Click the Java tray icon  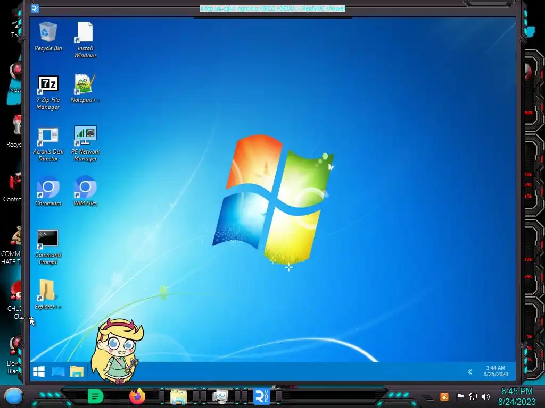[444, 396]
